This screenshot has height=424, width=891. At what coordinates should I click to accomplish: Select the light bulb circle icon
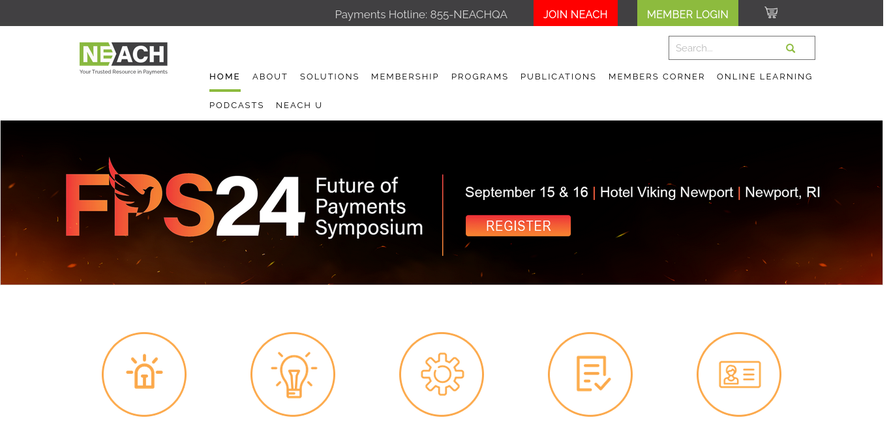coord(293,375)
